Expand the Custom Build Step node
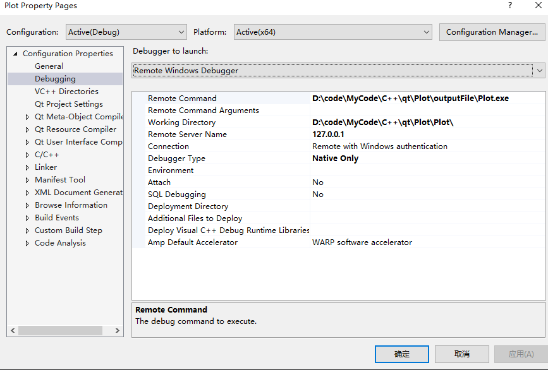 [x=27, y=230]
